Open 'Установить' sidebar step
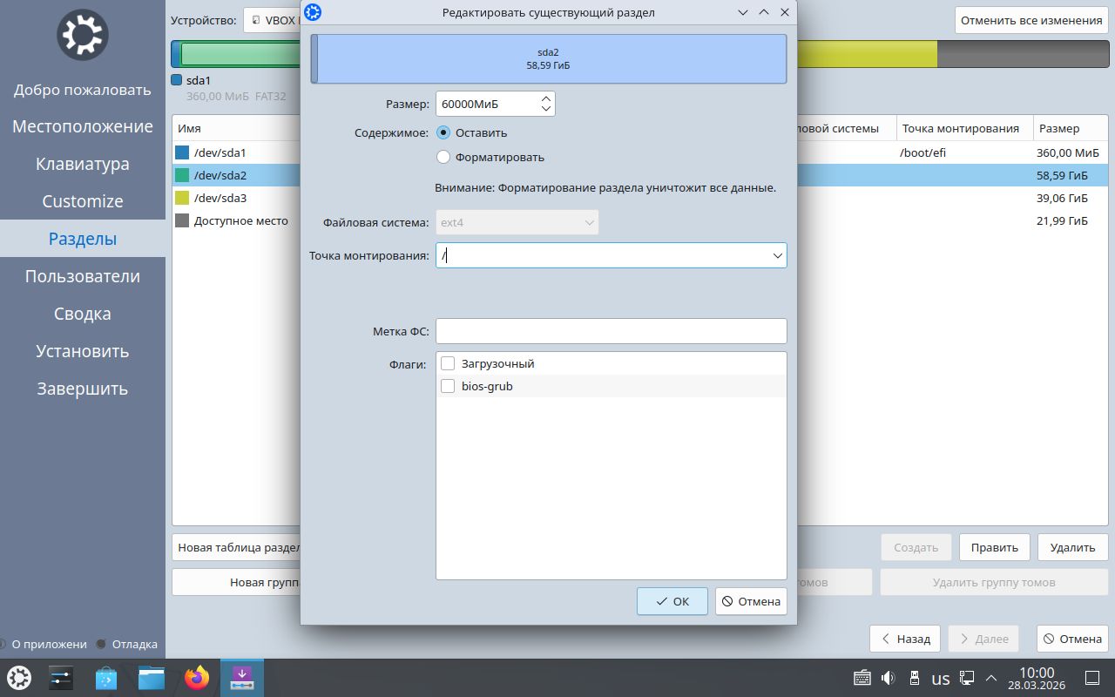This screenshot has height=697, width=1115. [83, 351]
